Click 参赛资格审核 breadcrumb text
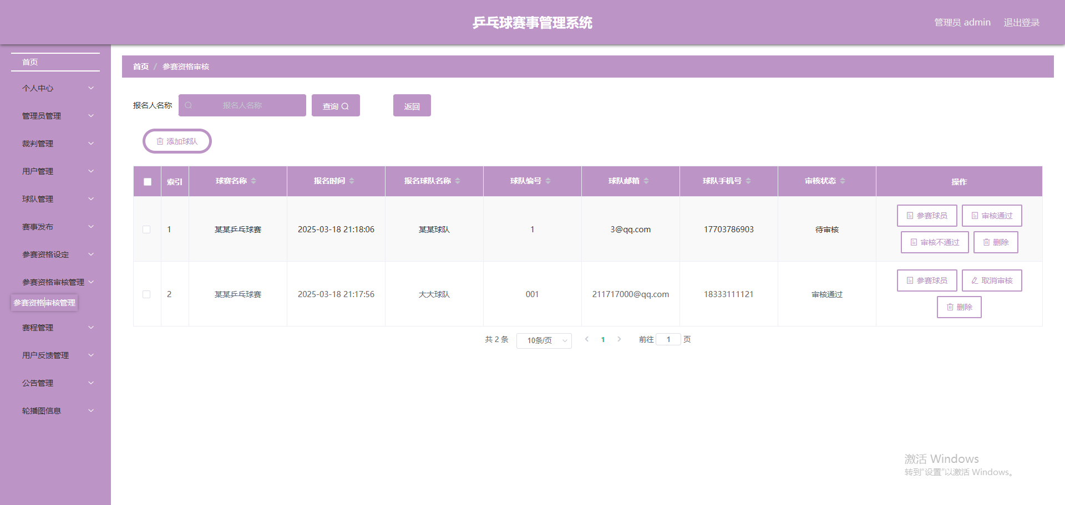The image size is (1065, 505). click(186, 67)
